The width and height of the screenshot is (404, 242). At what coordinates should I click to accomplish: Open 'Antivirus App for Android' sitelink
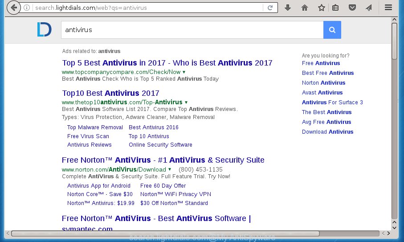[x=99, y=186]
